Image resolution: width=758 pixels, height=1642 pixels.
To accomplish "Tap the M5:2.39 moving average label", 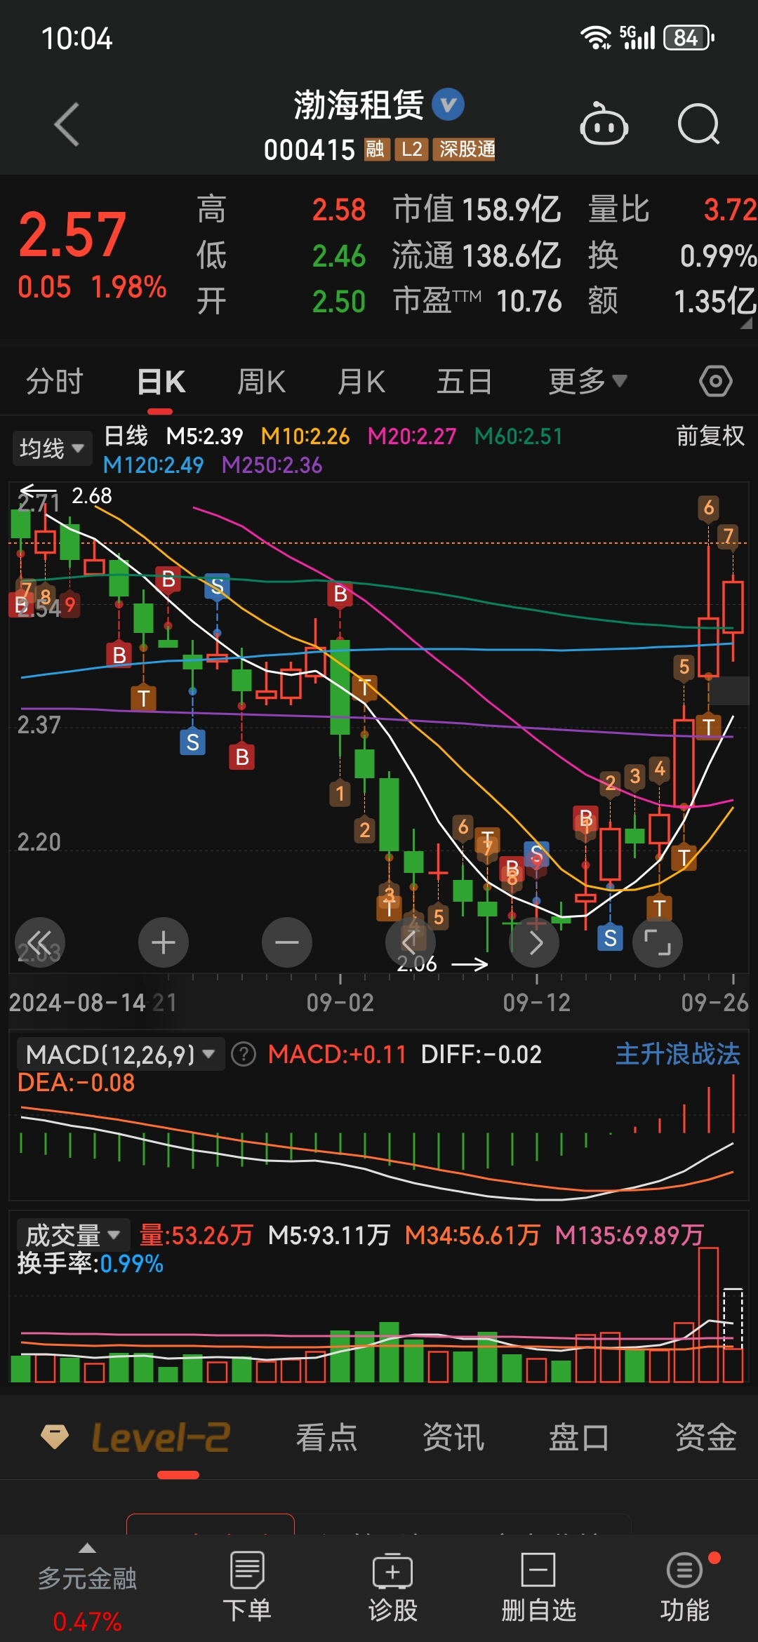I will (204, 436).
